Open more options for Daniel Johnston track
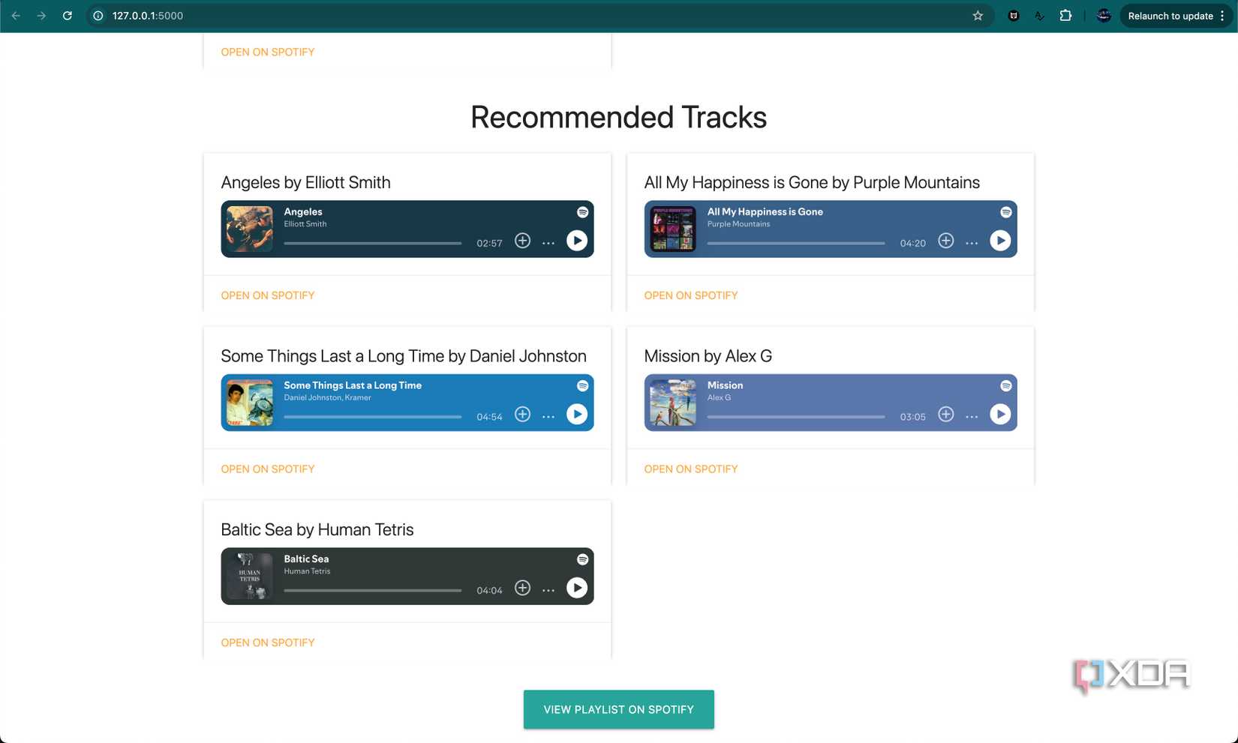Screen dimensions: 1238x743 pyautogui.click(x=548, y=417)
